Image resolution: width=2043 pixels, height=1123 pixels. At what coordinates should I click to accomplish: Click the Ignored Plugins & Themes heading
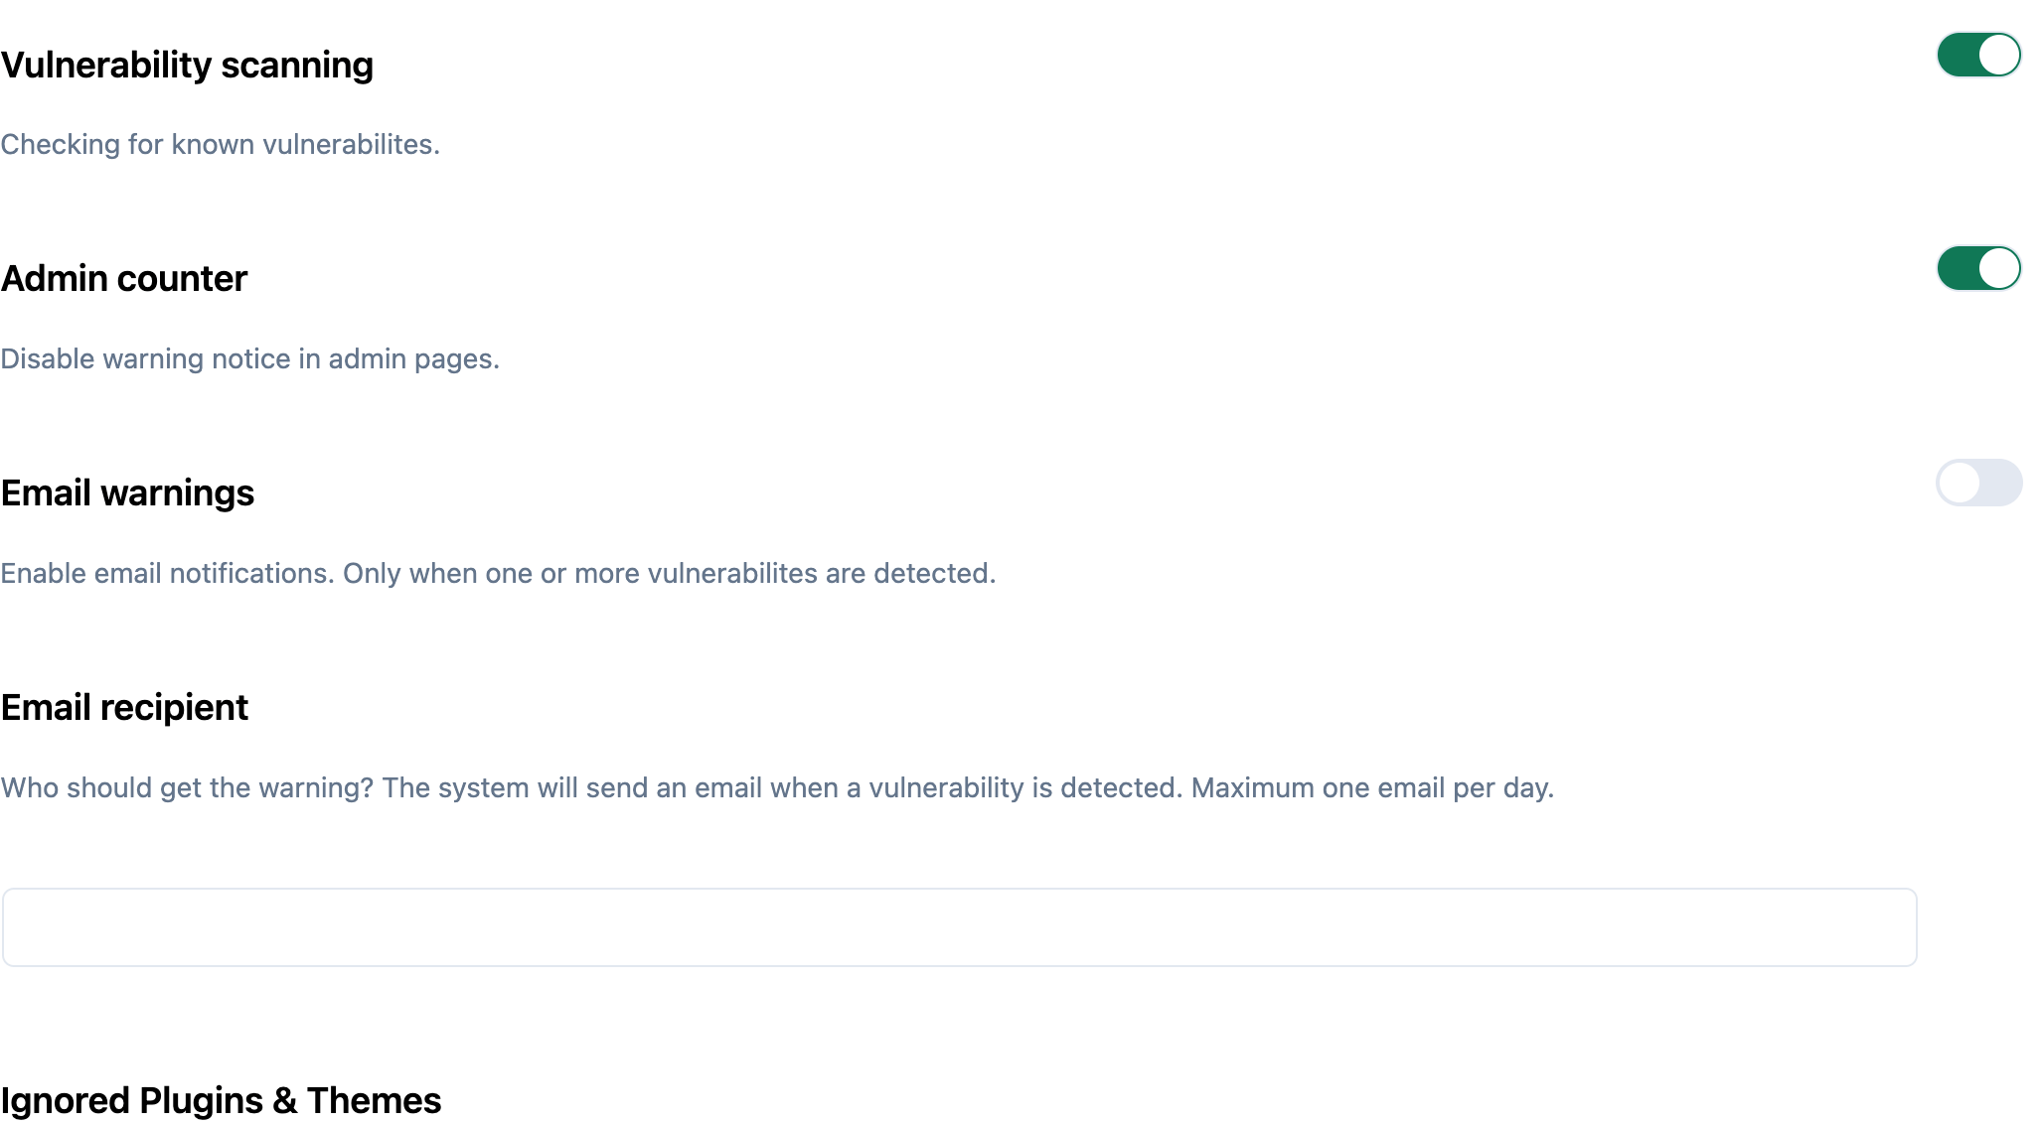coord(221,1101)
